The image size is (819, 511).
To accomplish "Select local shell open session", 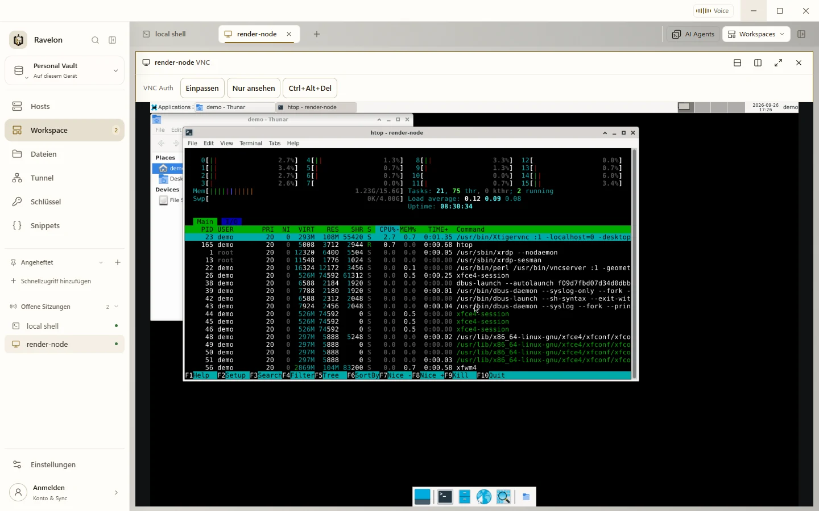I will point(64,326).
